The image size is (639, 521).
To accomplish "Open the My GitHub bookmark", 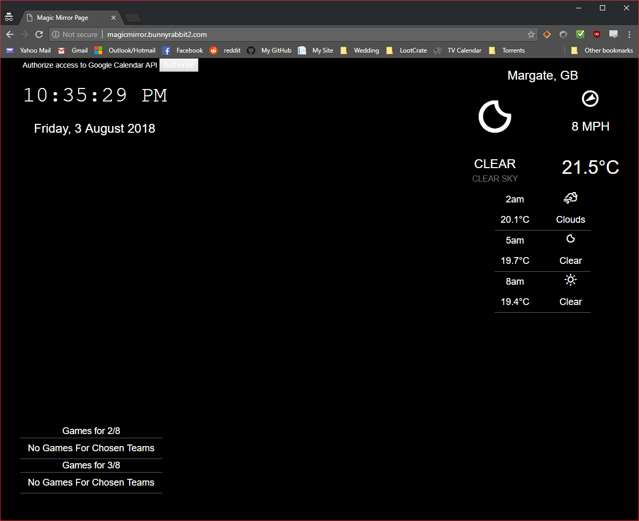I will pyautogui.click(x=269, y=50).
